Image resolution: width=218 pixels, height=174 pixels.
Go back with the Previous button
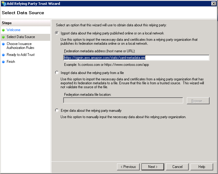[x=128, y=167]
